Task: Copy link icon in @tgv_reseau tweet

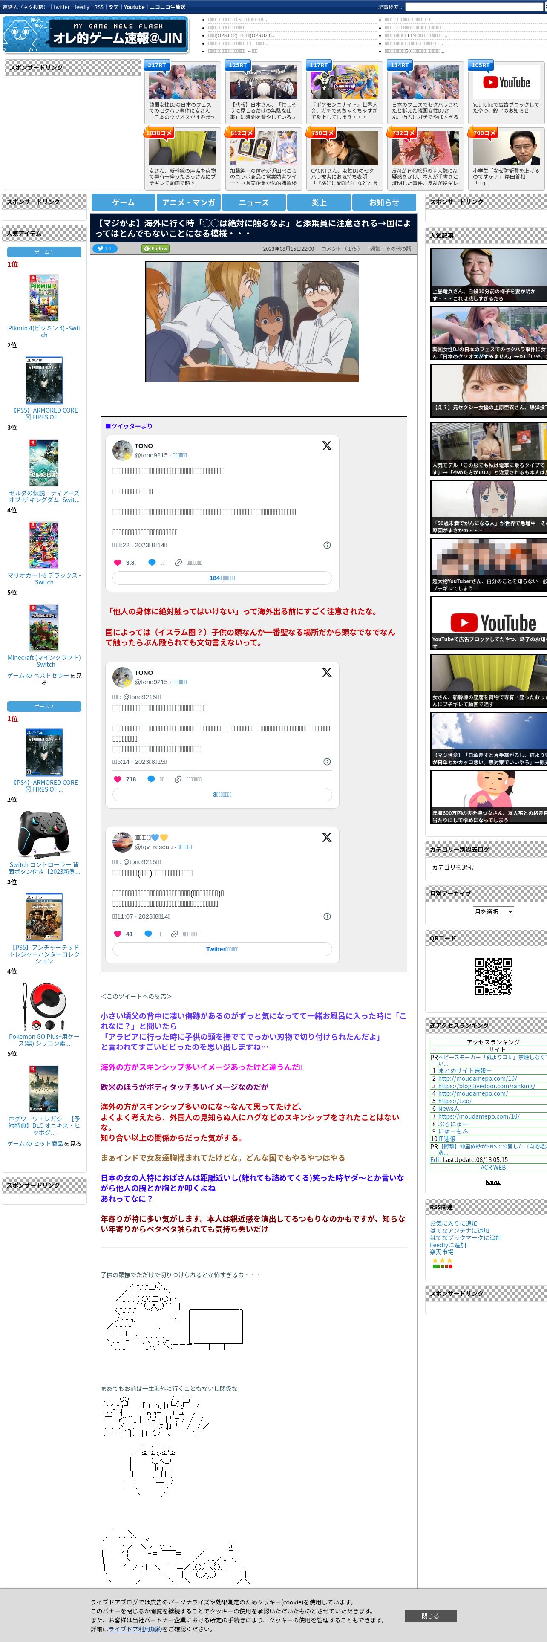Action: (175, 934)
